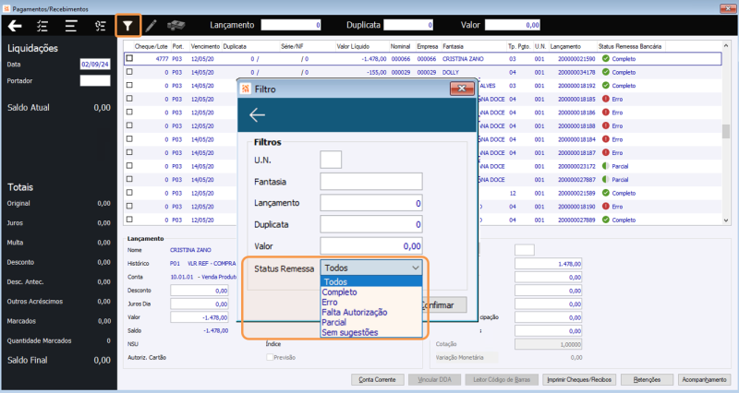The width and height of the screenshot is (739, 393).
Task: Click the Erro icon for lançamento 200000018190
Action: tap(606, 207)
